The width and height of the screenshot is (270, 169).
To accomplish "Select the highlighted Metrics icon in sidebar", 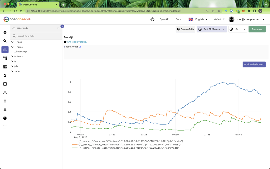I will click(5, 49).
